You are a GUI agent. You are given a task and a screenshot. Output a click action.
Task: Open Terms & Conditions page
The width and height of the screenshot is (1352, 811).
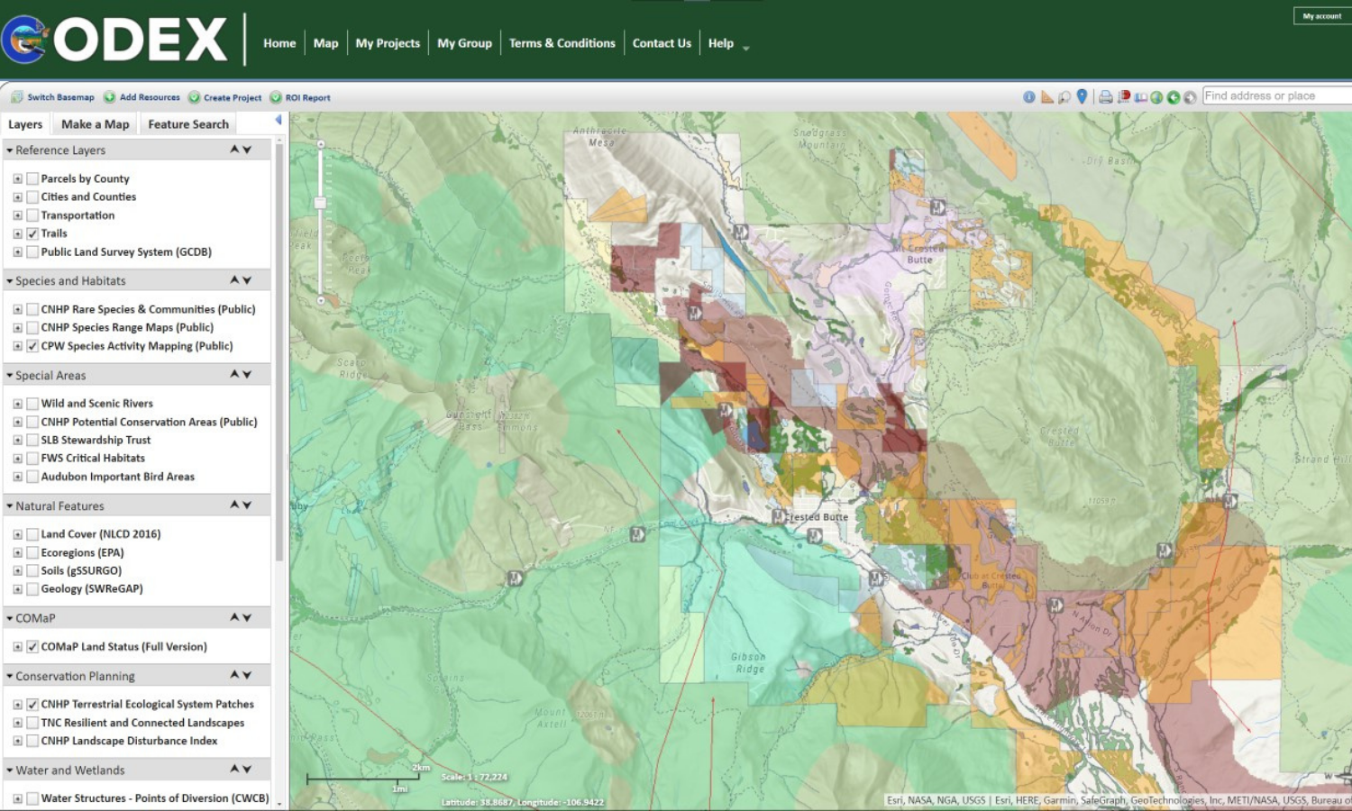coord(562,42)
